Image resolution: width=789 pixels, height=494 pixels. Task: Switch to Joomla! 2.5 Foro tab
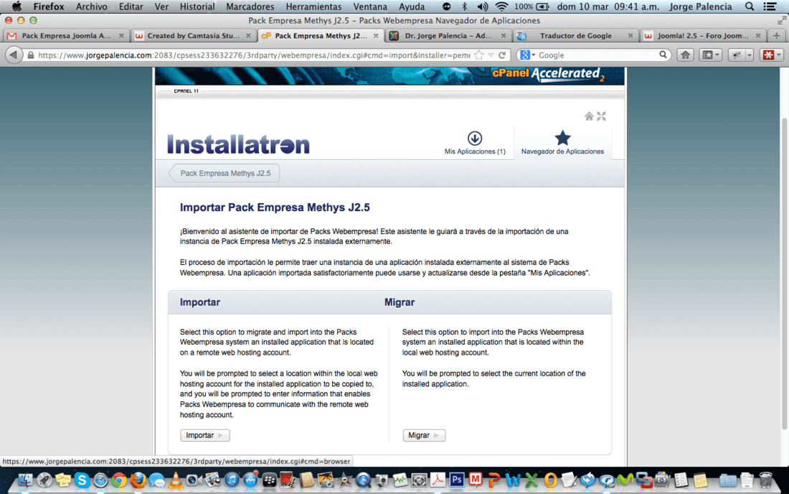[x=703, y=36]
